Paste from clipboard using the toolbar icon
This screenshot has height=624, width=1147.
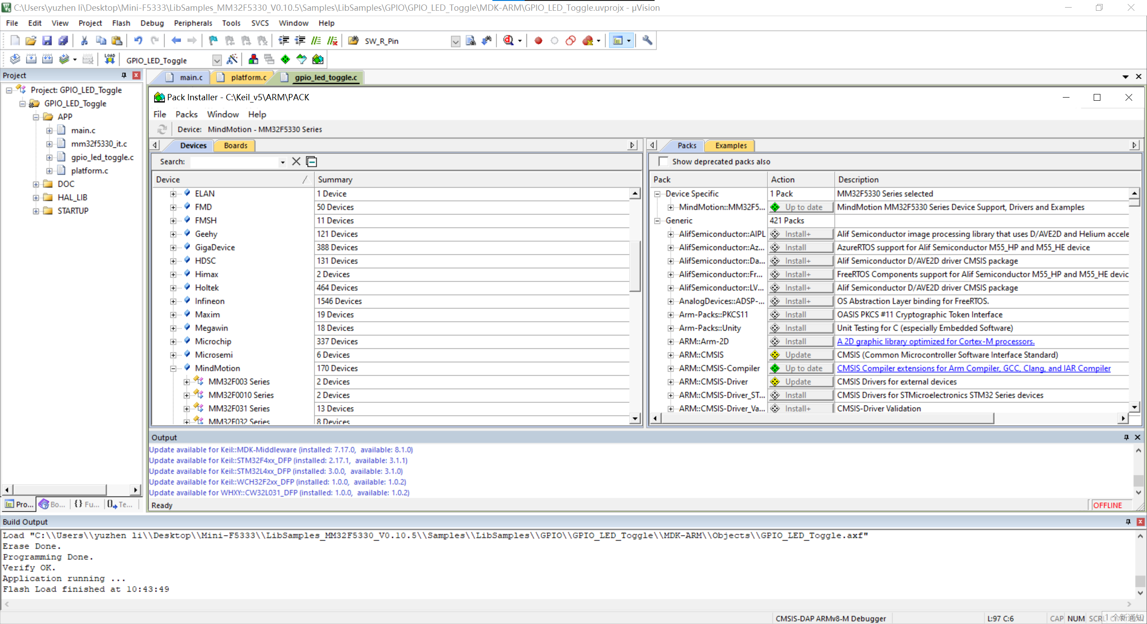tap(117, 41)
